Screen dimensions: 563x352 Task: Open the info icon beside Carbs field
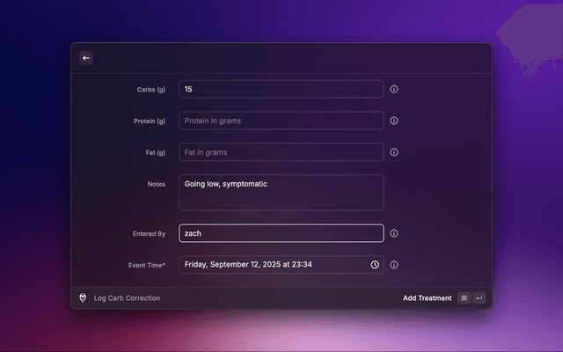(394, 89)
